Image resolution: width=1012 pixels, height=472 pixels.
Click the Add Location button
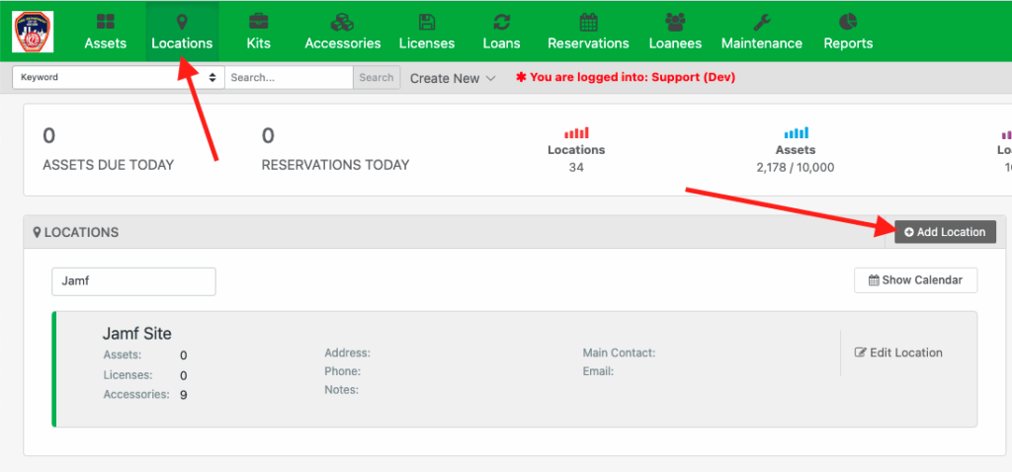[945, 232]
